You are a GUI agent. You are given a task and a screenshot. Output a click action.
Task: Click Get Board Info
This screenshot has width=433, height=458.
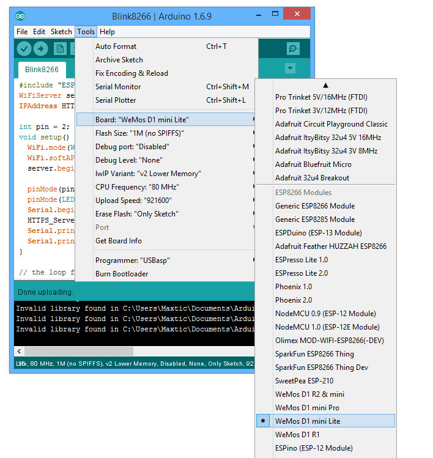(166, 241)
